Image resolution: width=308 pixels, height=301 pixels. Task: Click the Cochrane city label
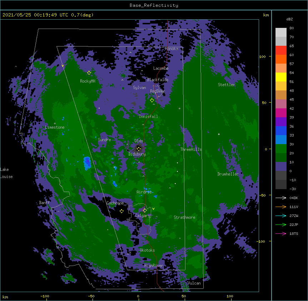115,203
